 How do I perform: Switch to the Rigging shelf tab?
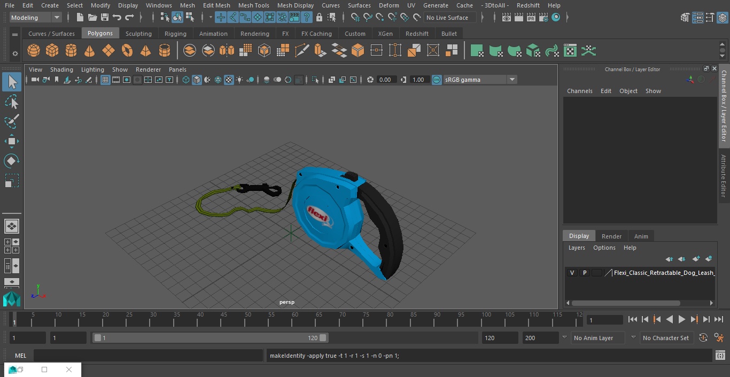175,34
